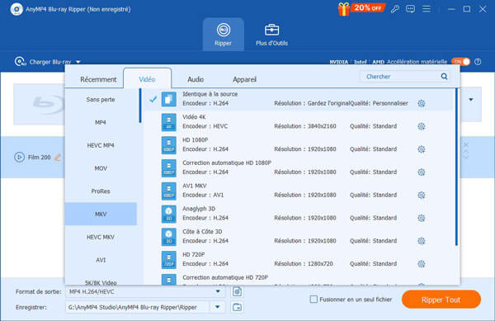Open hardware acceleration help icon
Image resolution: width=495 pixels, height=321 pixels.
click(x=478, y=62)
